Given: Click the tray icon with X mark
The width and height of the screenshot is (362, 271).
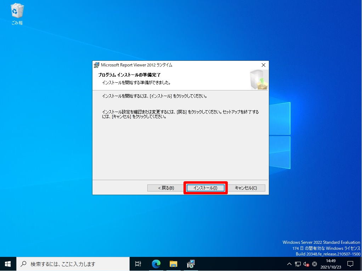Looking at the screenshot, I should tap(315, 264).
